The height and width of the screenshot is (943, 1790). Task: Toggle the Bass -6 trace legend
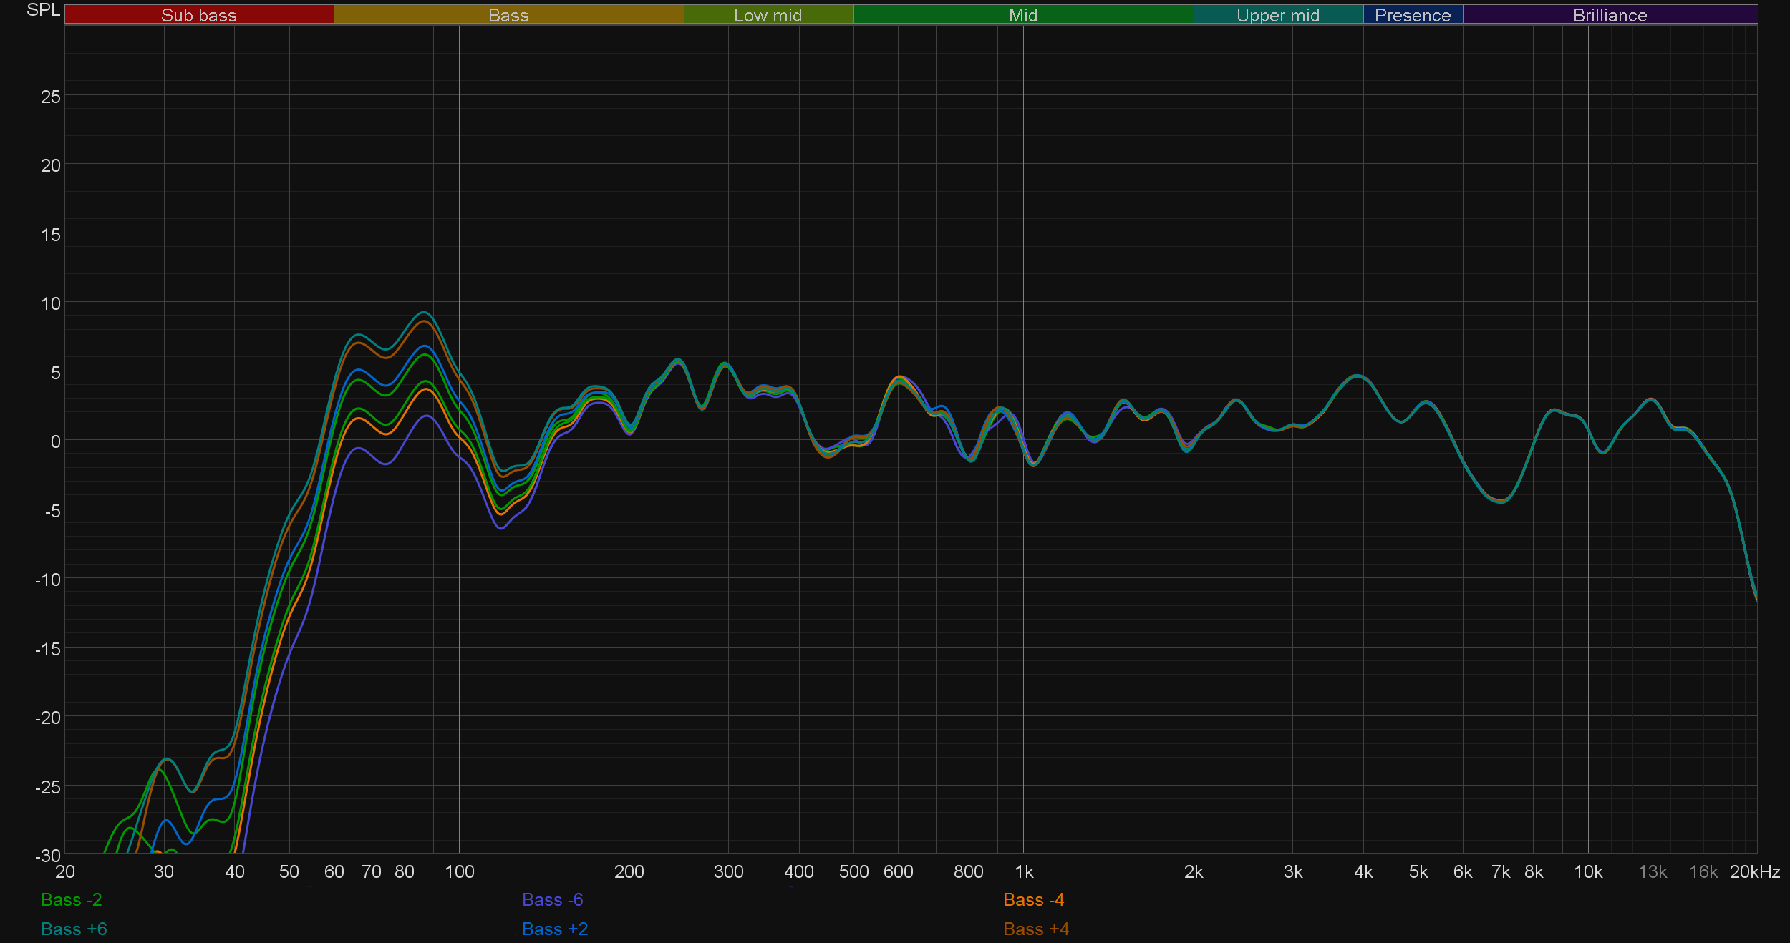tap(552, 899)
